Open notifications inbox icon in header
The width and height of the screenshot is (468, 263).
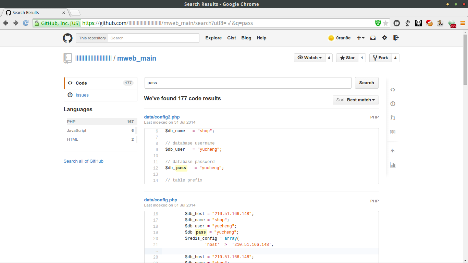click(373, 38)
